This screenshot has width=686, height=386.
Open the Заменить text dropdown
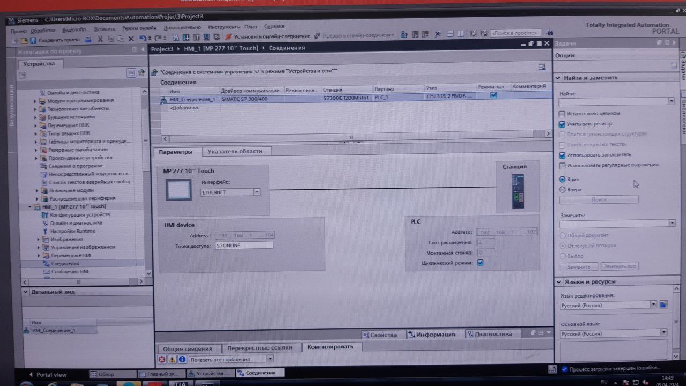pos(672,223)
